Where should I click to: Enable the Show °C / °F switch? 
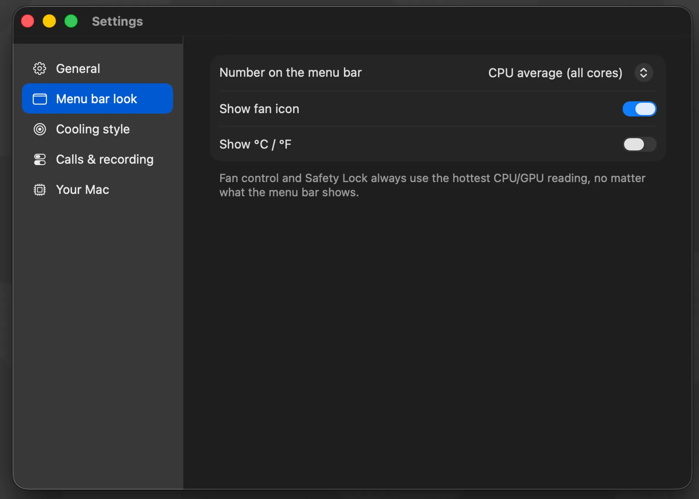click(639, 144)
